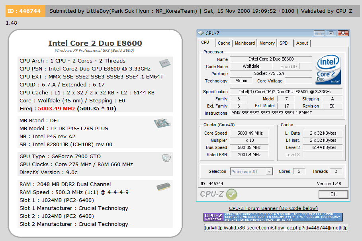Expand the Processor #1 selection dropdown
Screen dimensions: 362x241
pyautogui.click(x=269, y=172)
